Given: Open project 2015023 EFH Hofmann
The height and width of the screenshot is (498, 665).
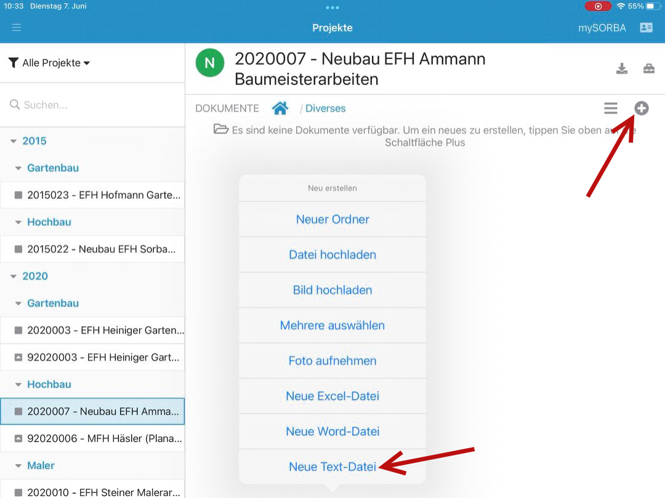Looking at the screenshot, I should click(99, 195).
